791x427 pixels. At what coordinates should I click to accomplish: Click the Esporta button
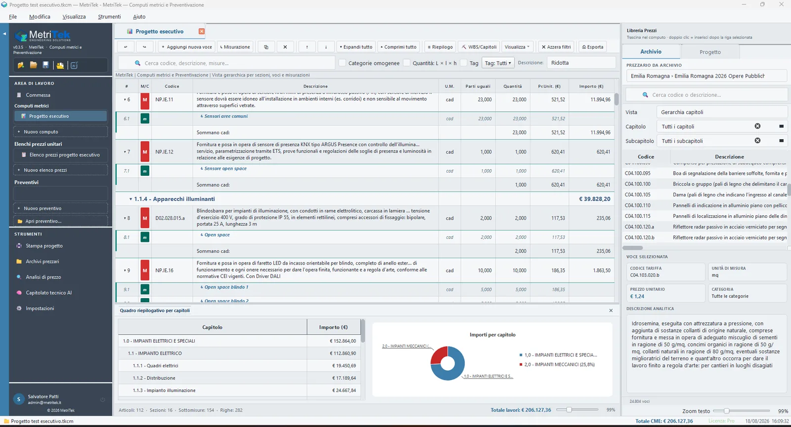pyautogui.click(x=593, y=47)
